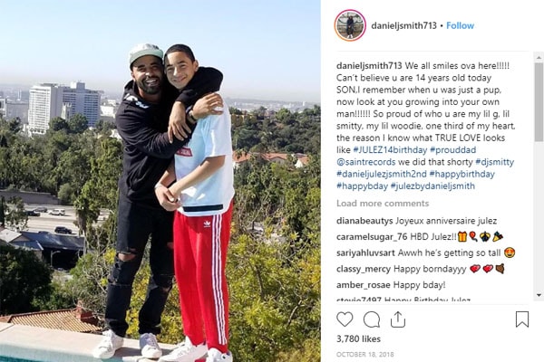Click the comments scrollbar thumb

point(539,102)
